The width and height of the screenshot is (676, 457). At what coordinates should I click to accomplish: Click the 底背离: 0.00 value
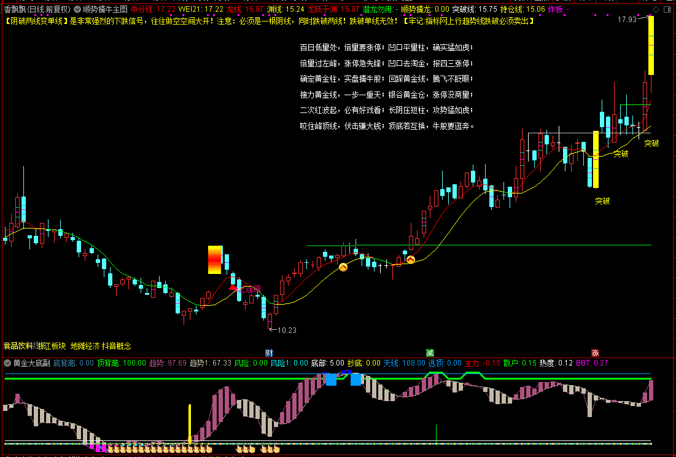click(73, 363)
